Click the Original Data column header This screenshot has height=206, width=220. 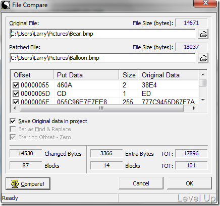(x=169, y=75)
